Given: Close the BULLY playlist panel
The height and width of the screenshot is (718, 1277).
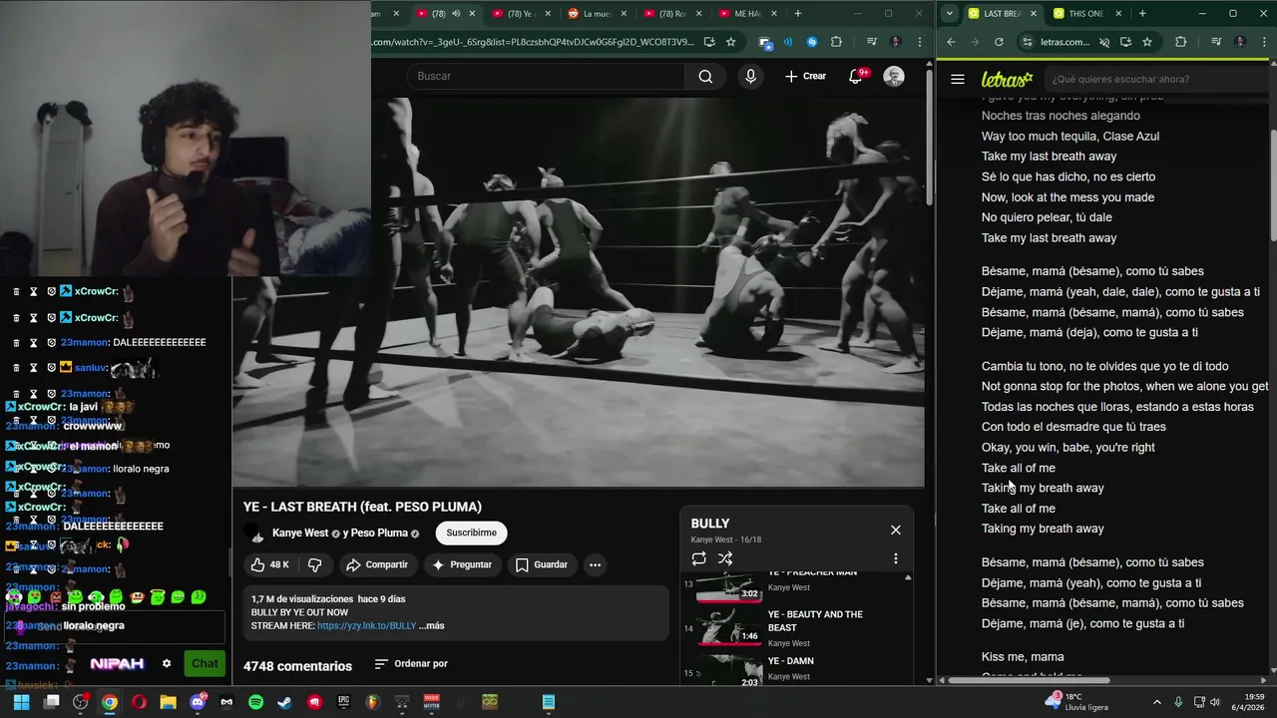Looking at the screenshot, I should [x=895, y=530].
